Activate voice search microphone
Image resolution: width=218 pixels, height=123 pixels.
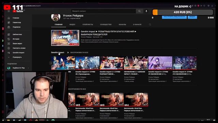point(146,11)
